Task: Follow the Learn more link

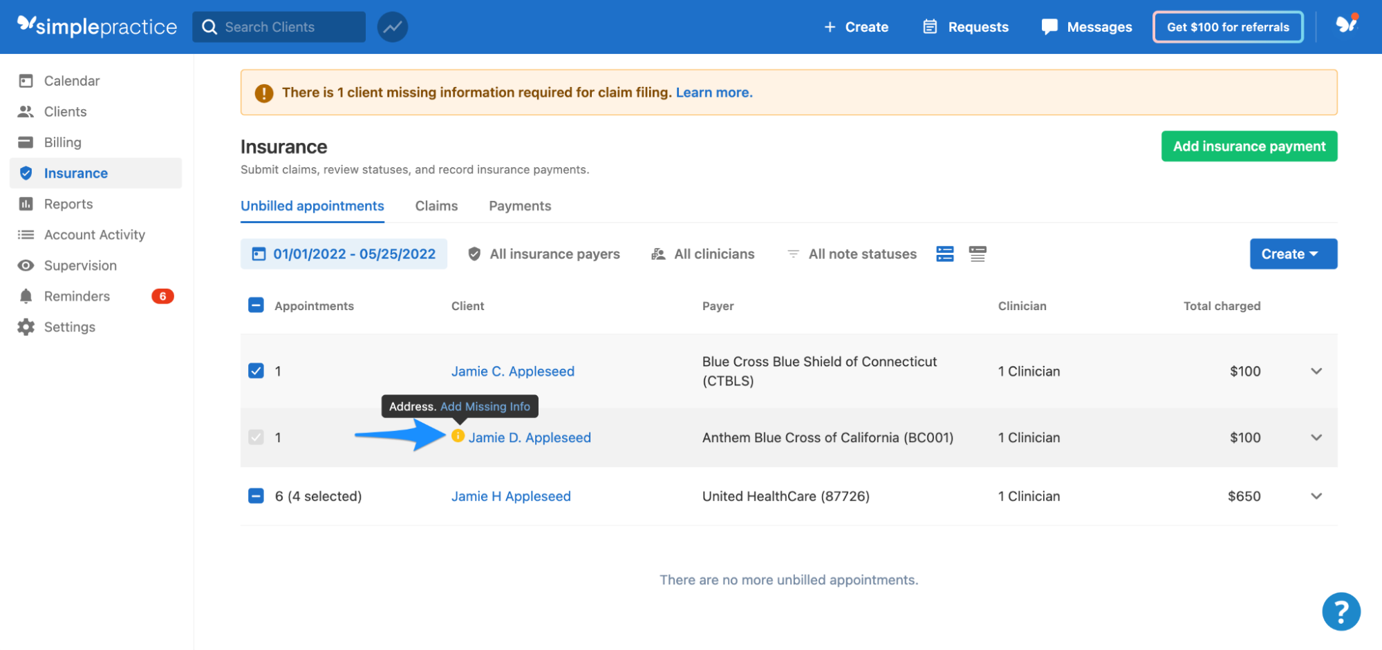Action: tap(713, 93)
